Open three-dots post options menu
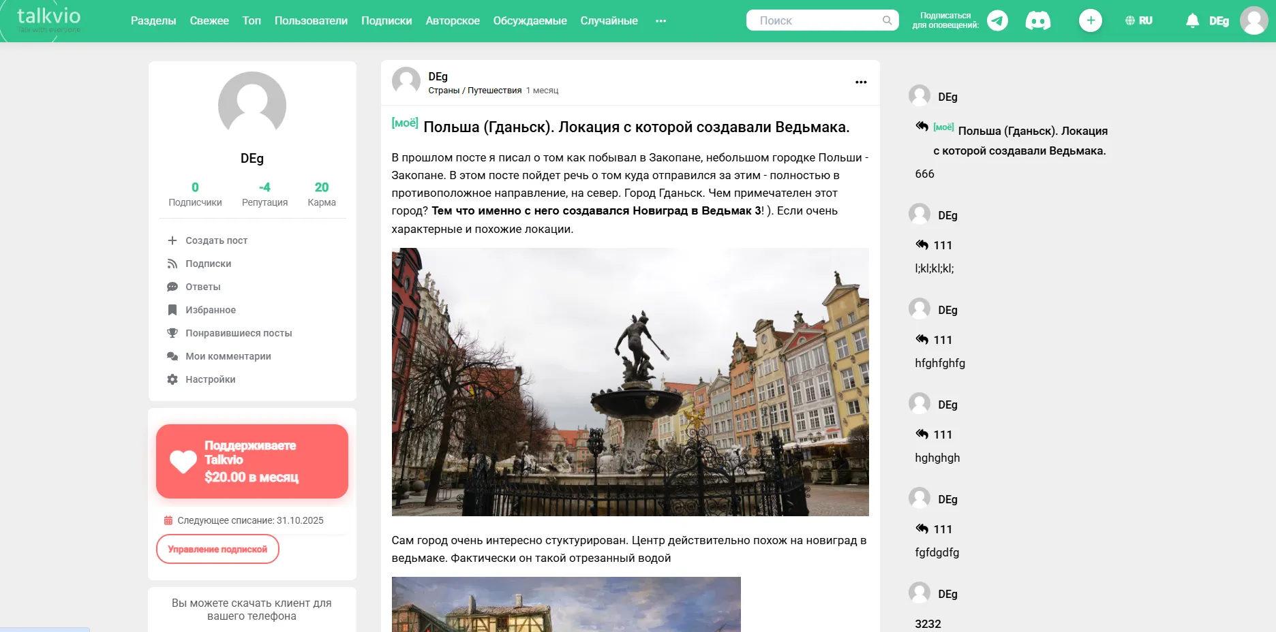 (861, 82)
